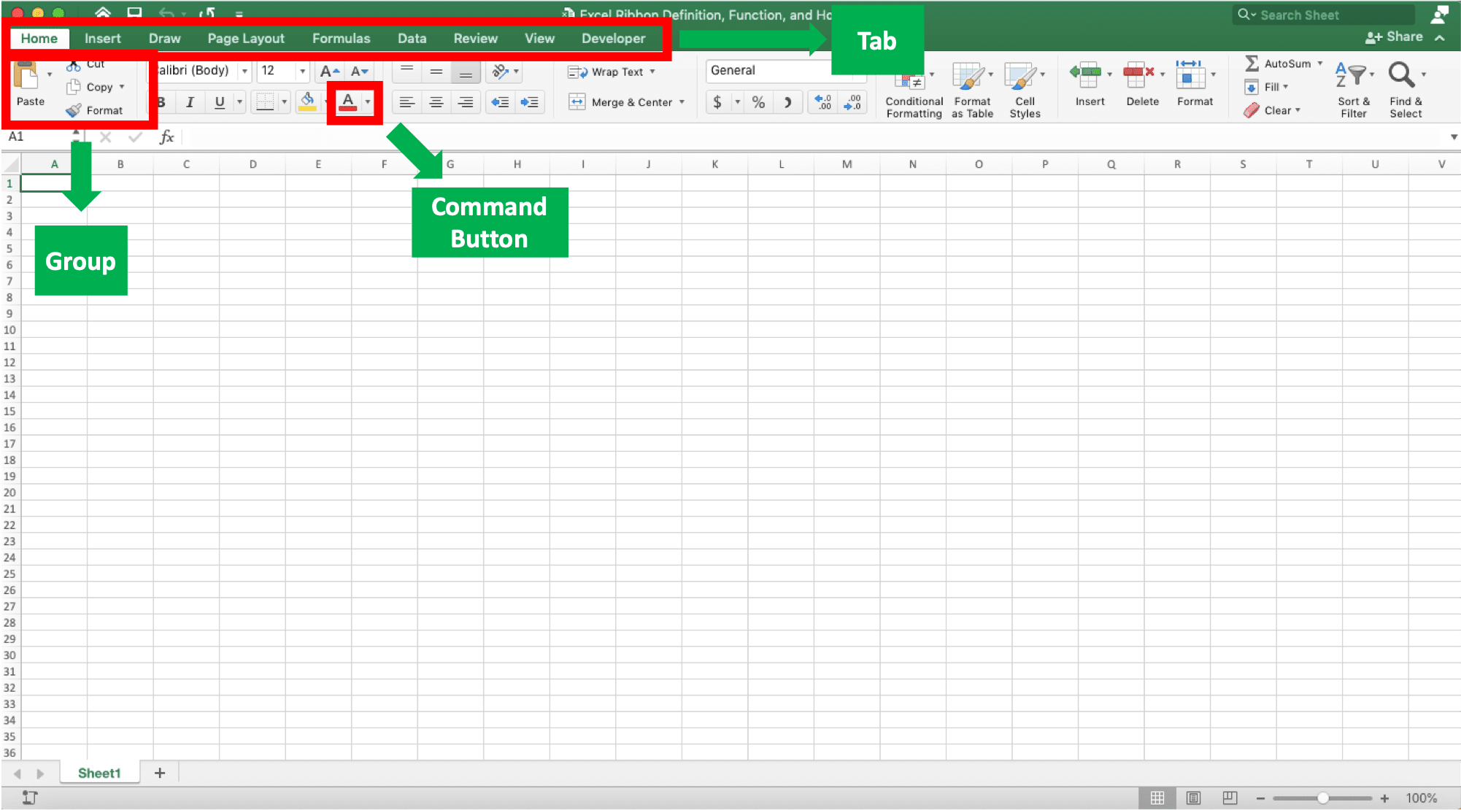Click the Cut scissors icon
The image size is (1461, 810).
tap(74, 66)
